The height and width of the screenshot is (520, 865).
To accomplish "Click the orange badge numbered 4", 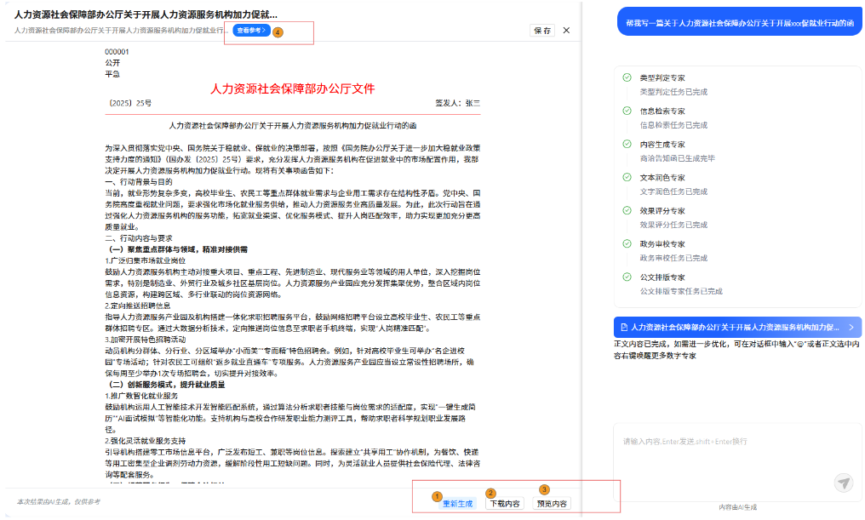I will [278, 31].
